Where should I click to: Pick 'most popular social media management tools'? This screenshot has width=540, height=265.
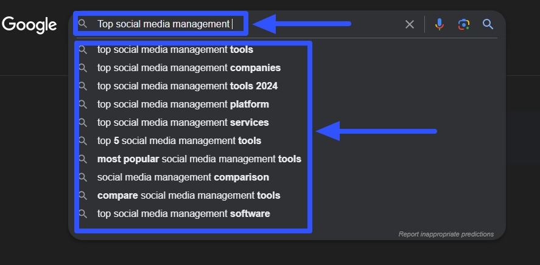199,159
